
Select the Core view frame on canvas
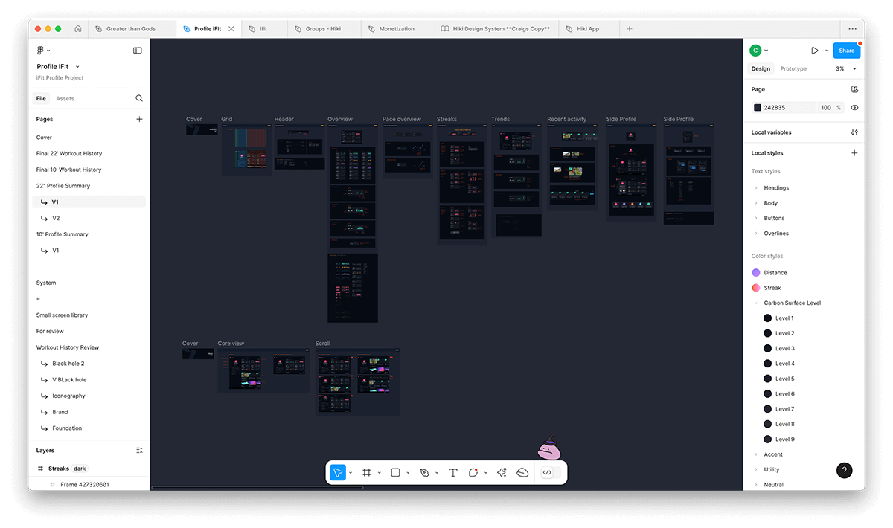263,370
